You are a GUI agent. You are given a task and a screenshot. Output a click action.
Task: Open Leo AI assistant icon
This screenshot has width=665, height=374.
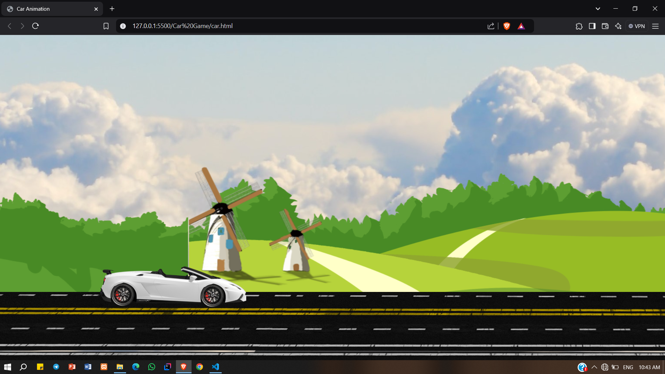pyautogui.click(x=618, y=26)
